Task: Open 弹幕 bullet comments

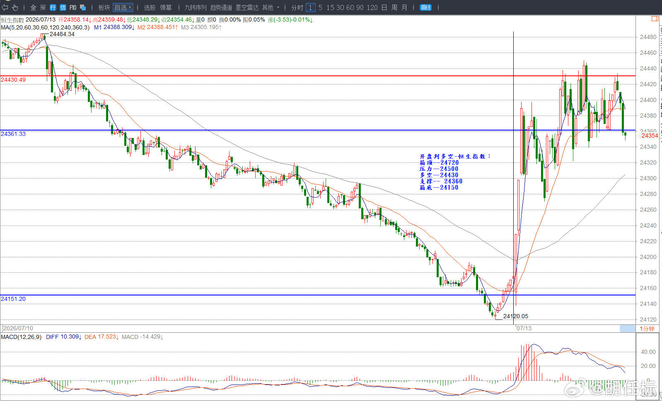Action: [x=166, y=7]
